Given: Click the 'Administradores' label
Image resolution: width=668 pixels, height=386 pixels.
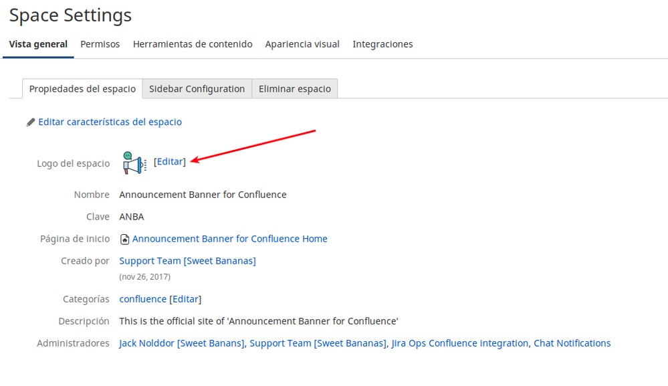Looking at the screenshot, I should pyautogui.click(x=73, y=343).
